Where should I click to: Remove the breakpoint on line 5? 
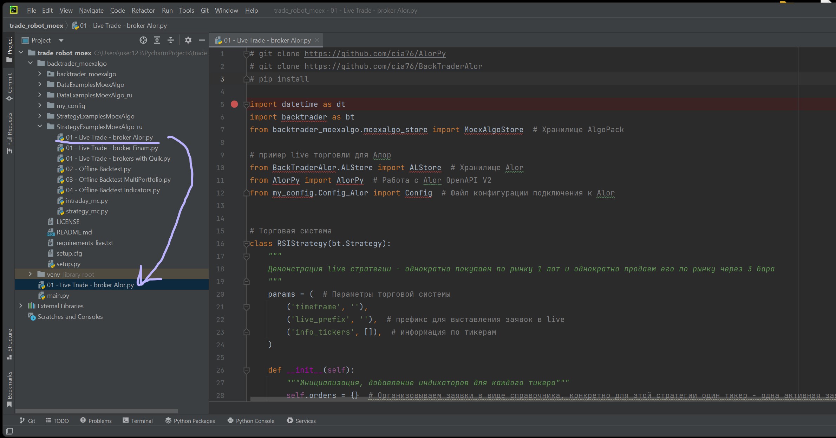(x=234, y=104)
